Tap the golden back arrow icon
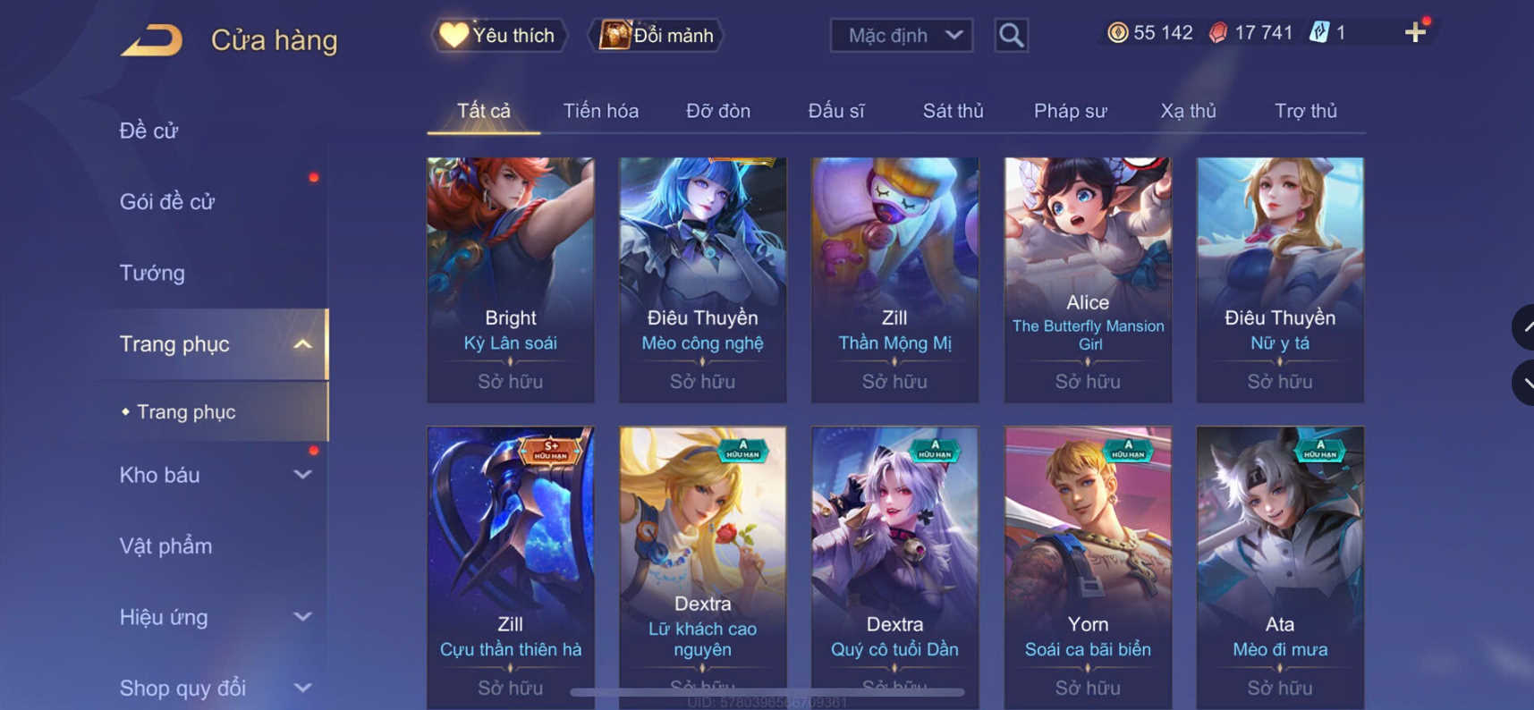Viewport: 1534px width, 710px height. (152, 39)
